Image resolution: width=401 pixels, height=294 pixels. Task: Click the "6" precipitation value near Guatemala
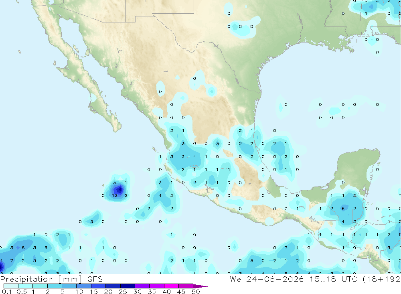point(343,209)
